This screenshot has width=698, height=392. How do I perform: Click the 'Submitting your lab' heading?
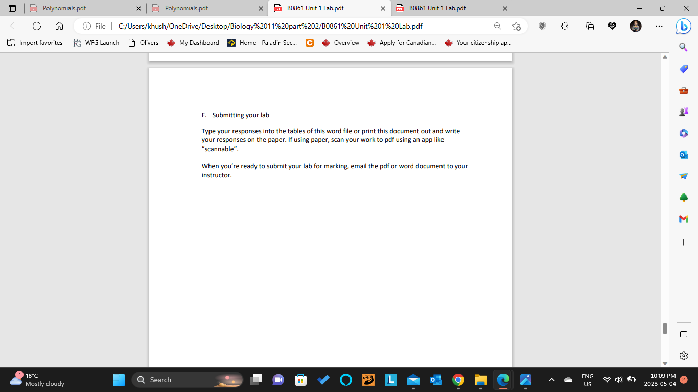tap(241, 115)
